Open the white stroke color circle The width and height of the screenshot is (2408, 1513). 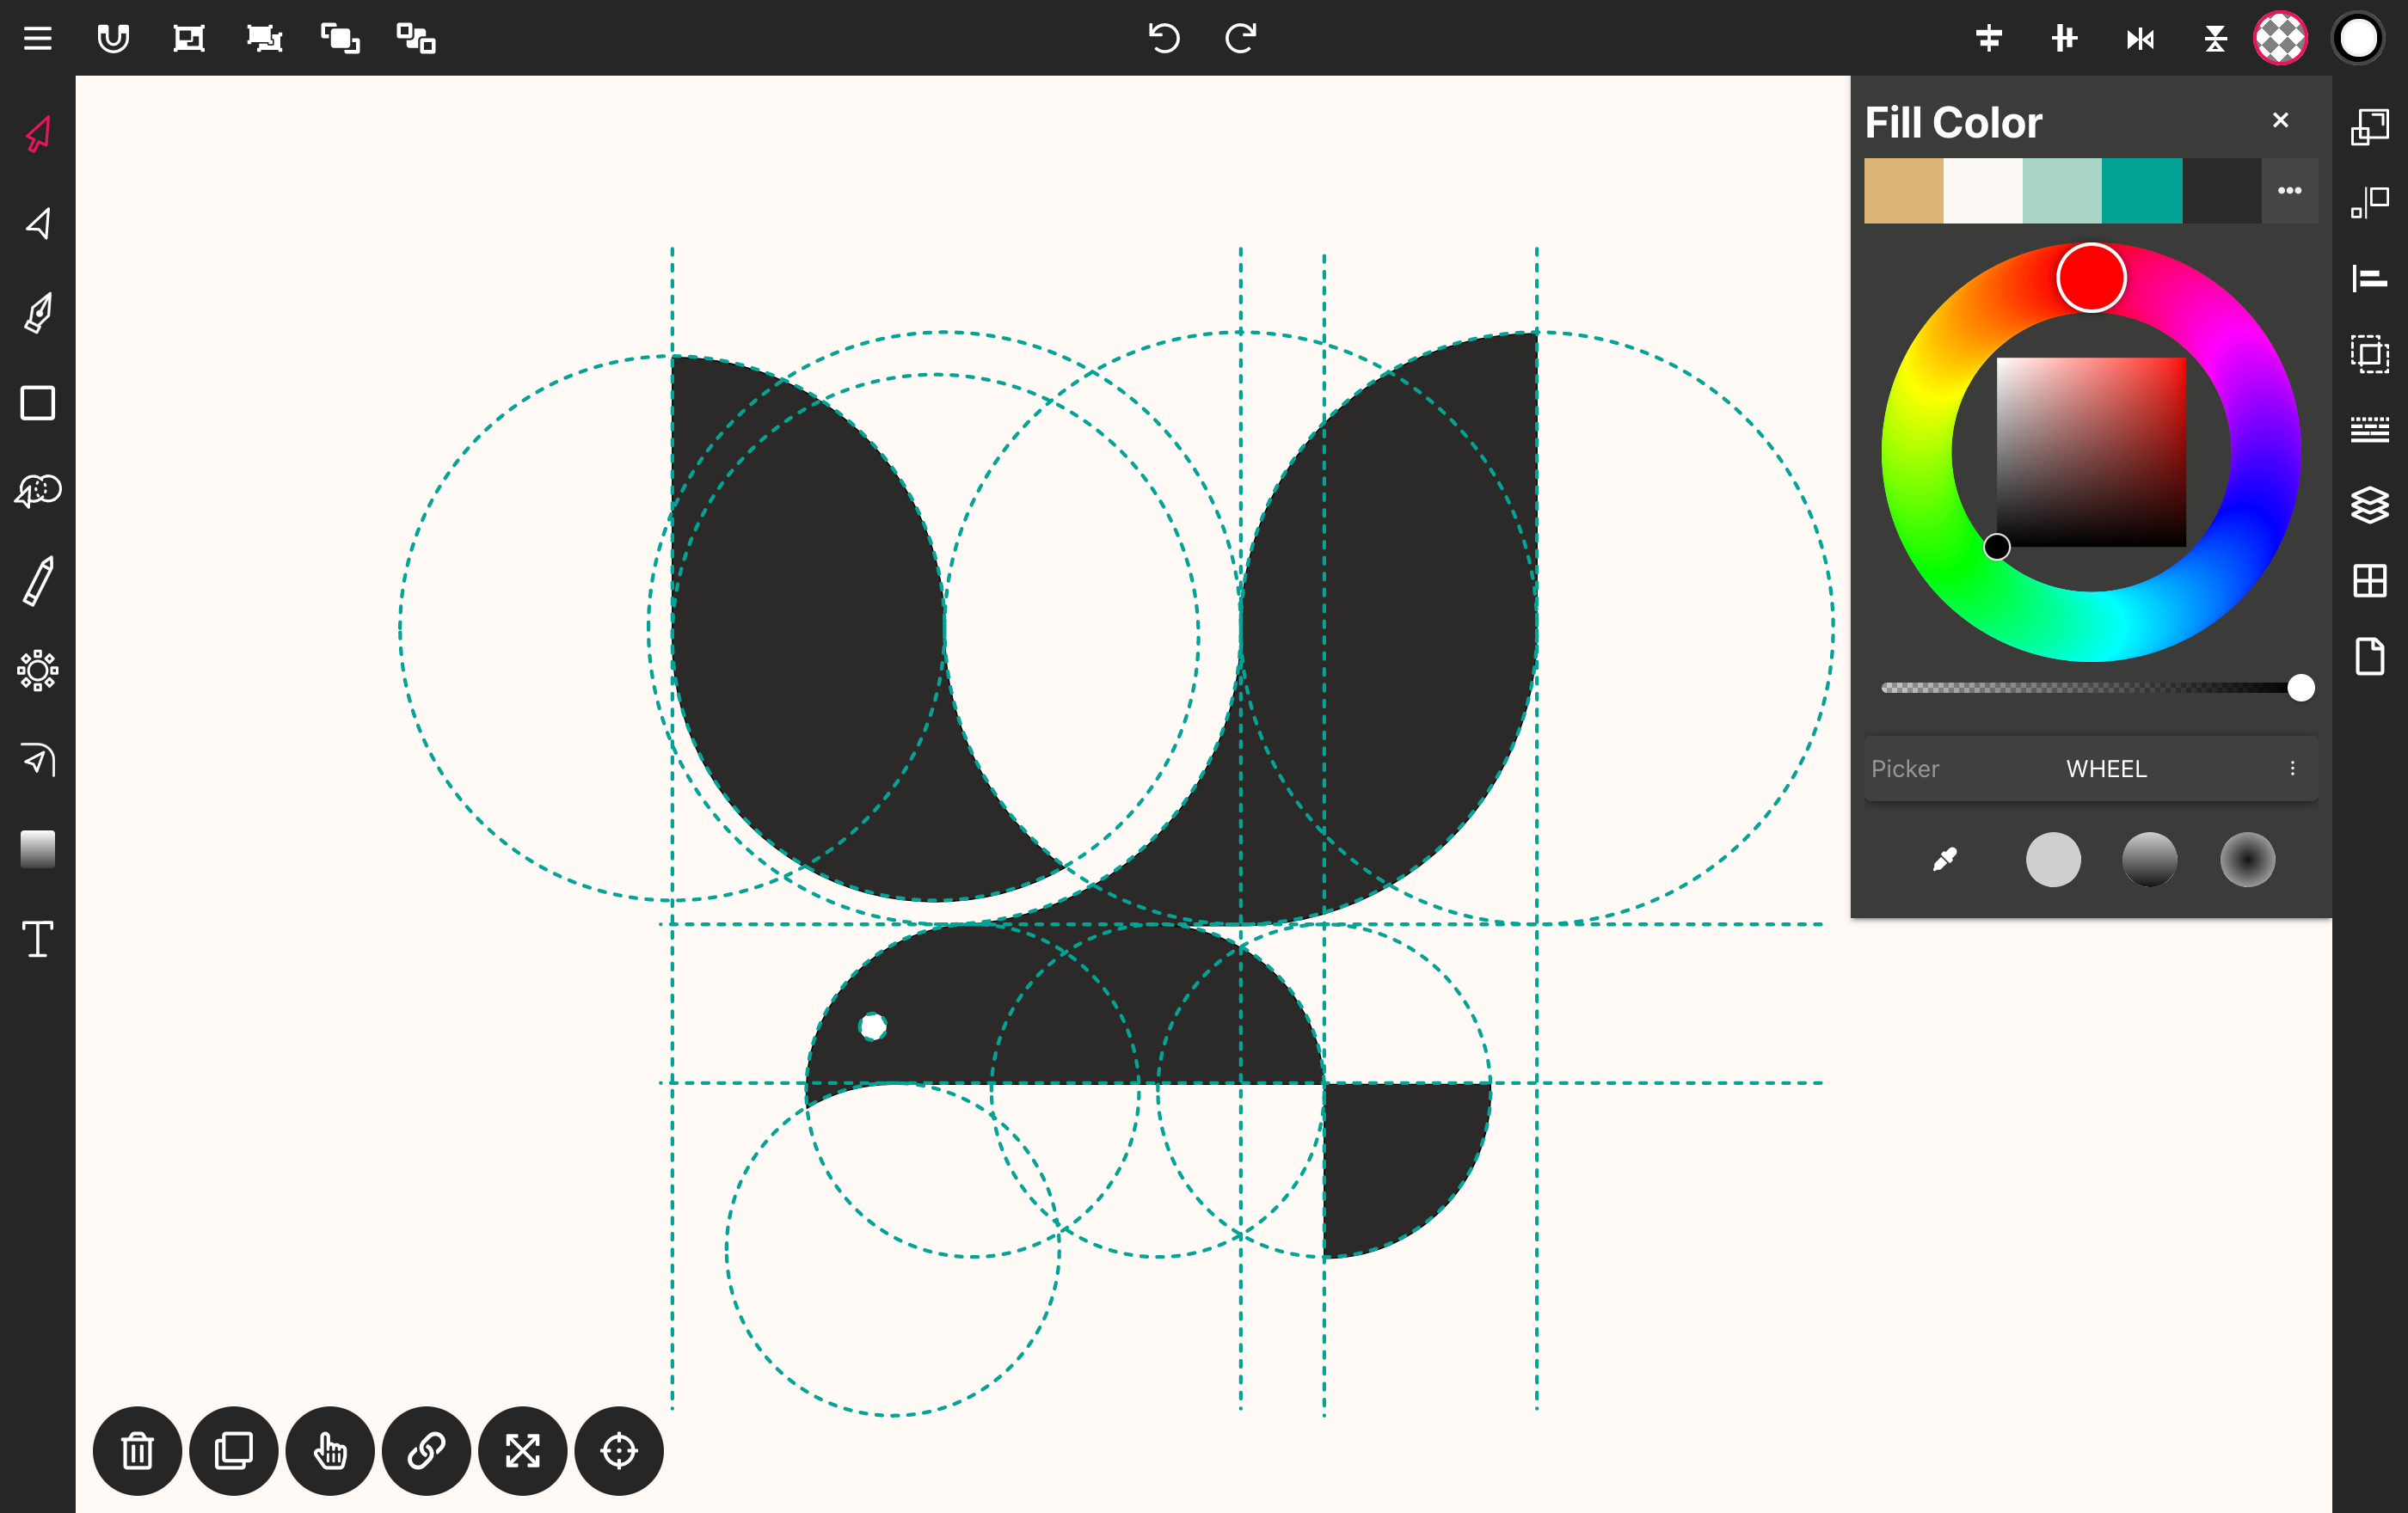(2358, 38)
